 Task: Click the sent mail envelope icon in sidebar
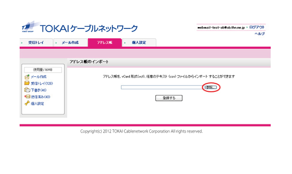tap(27, 96)
